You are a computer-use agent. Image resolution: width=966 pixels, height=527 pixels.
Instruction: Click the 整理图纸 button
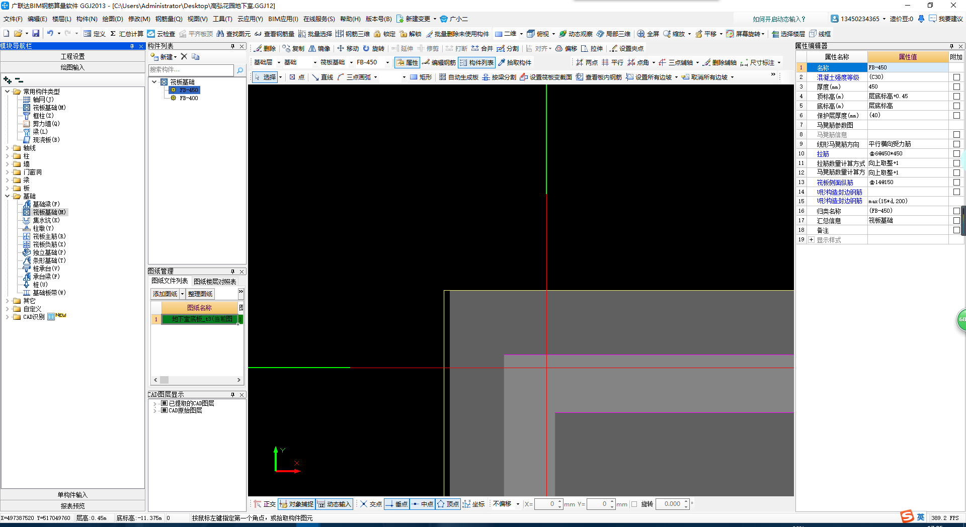(x=200, y=294)
